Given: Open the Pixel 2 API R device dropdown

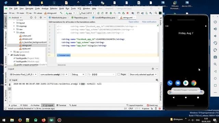Looking at the screenshot, I should click(x=86, y=13).
